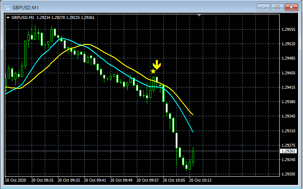303x189 pixels.
Task: Click the 1.29555 price scale label
Action: pyautogui.click(x=289, y=30)
